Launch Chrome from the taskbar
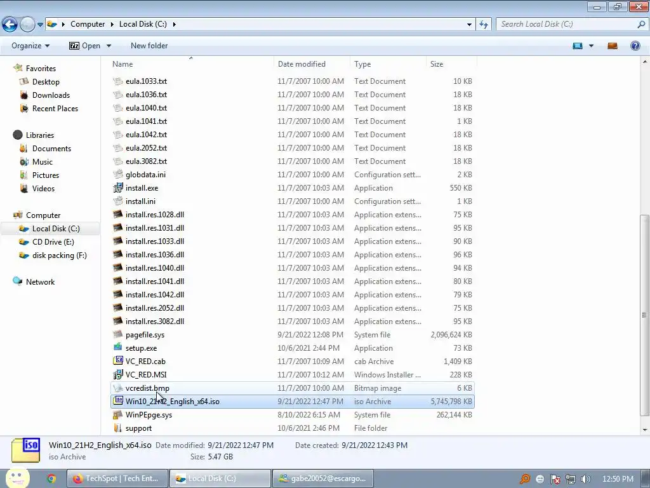The width and height of the screenshot is (650, 488). (51, 478)
